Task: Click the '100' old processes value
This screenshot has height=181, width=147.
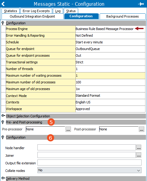Action: click(78, 82)
